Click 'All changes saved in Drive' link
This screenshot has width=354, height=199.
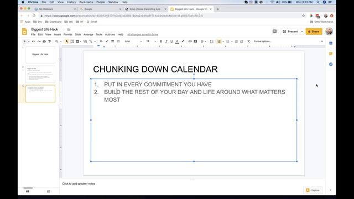pos(143,34)
